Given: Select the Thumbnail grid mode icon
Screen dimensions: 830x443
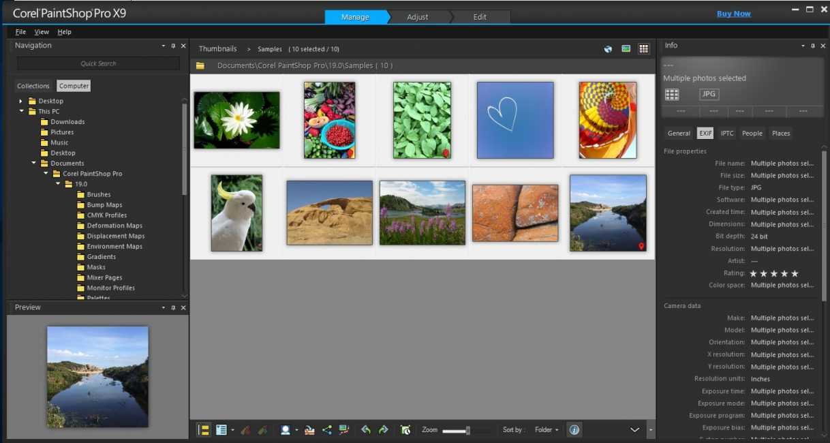Looking at the screenshot, I should pos(643,49).
